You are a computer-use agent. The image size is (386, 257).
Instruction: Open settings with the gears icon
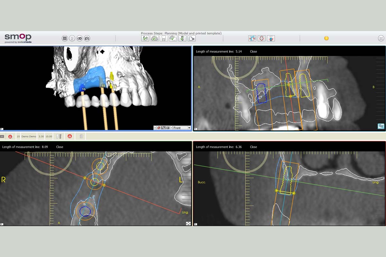pyautogui.click(x=79, y=39)
